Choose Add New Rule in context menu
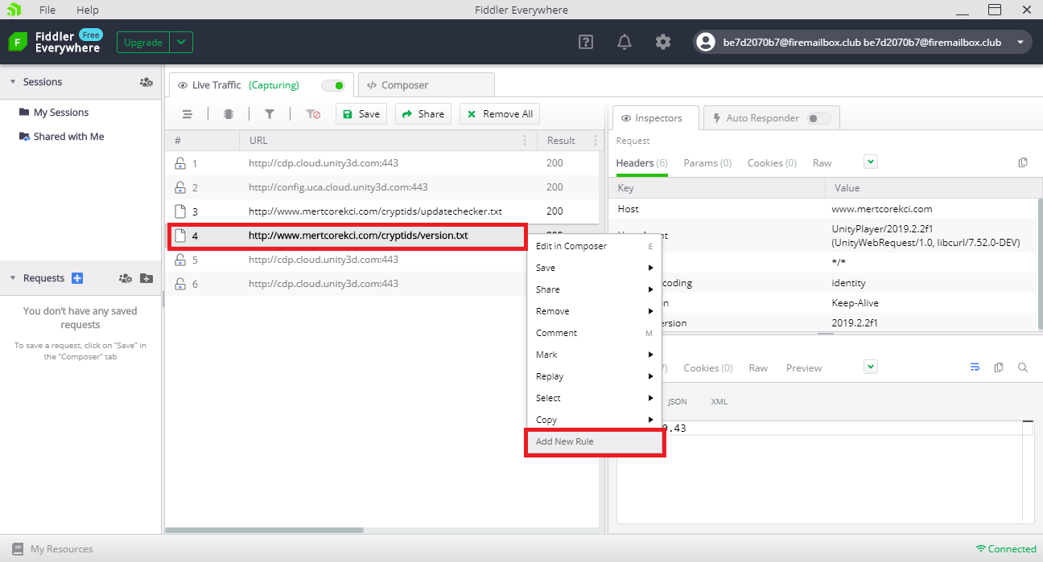Image resolution: width=1043 pixels, height=562 pixels. click(x=594, y=441)
